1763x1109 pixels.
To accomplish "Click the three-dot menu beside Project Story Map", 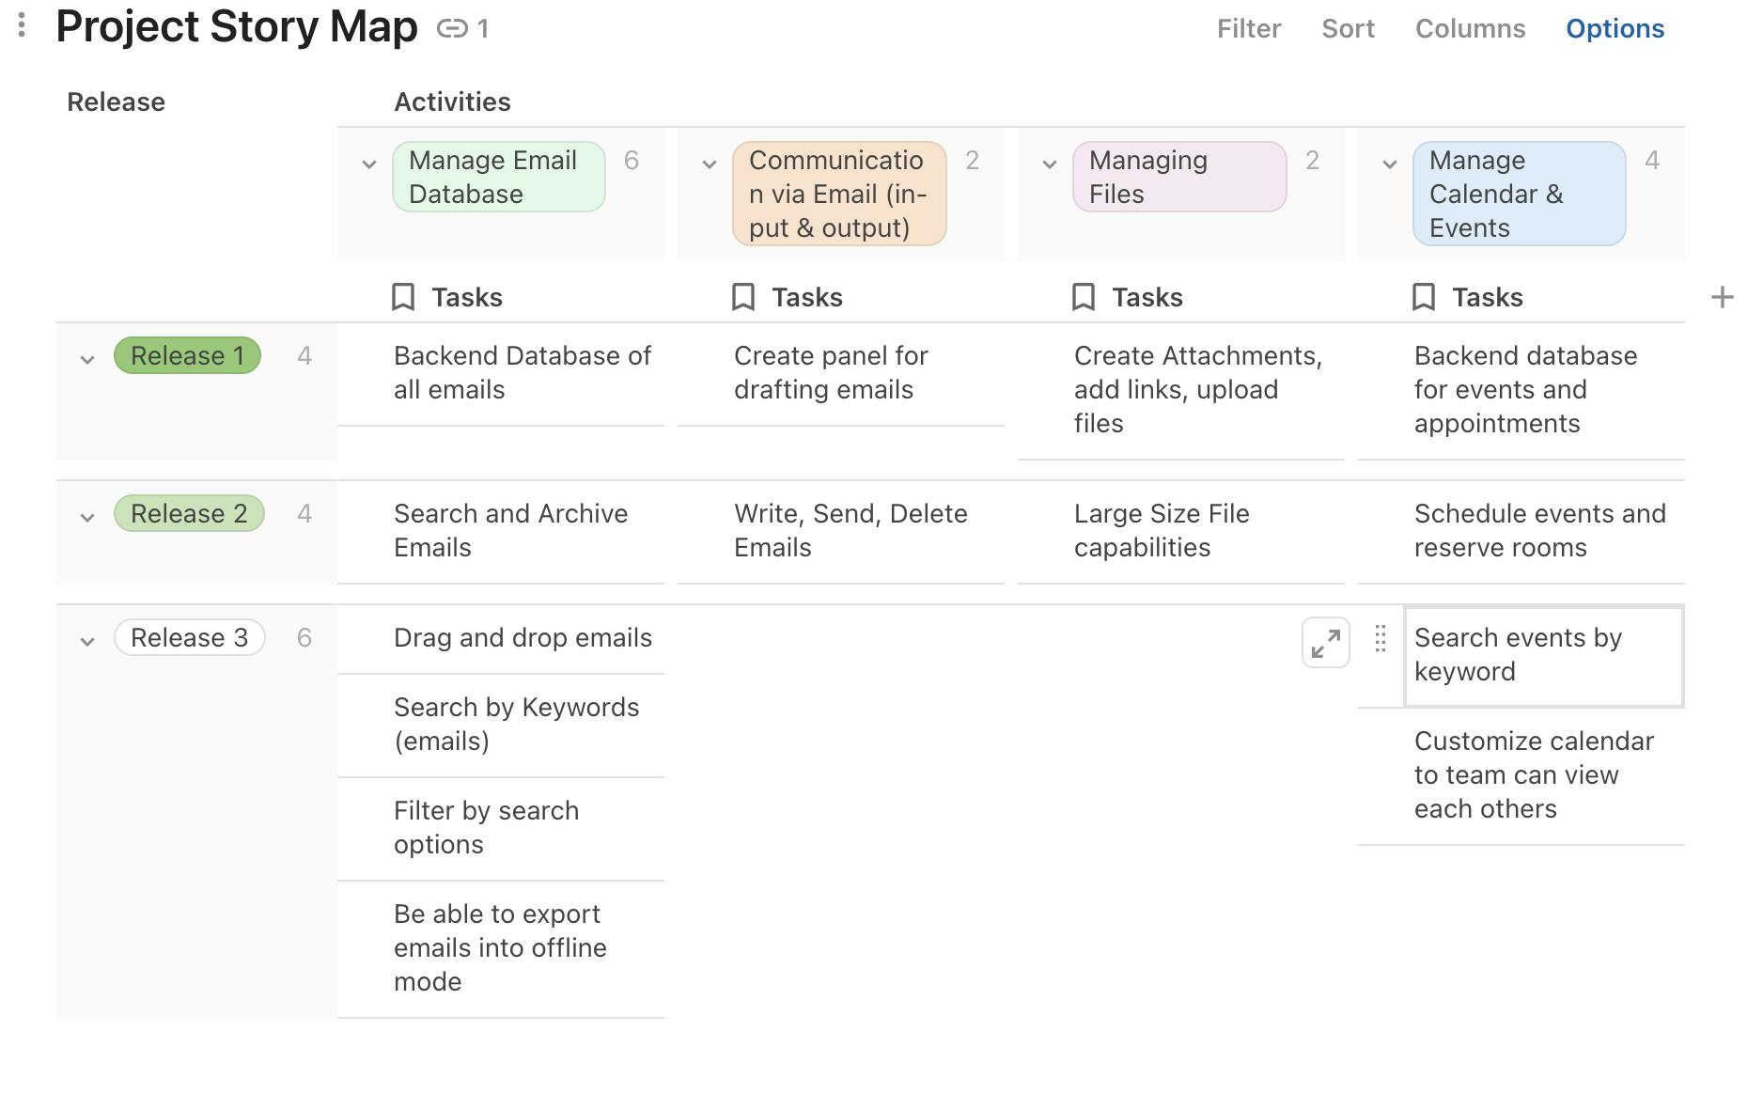I will 22,25.
